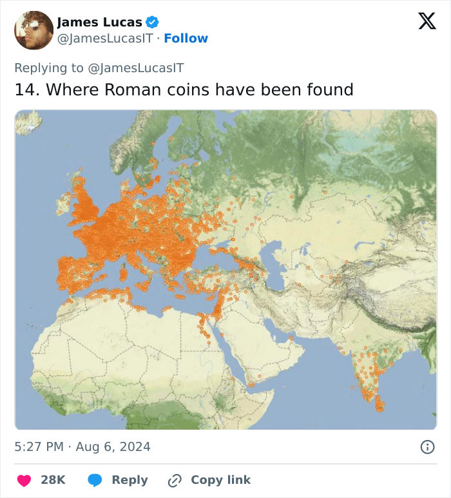Click the blue reply bubble icon

coord(95,480)
